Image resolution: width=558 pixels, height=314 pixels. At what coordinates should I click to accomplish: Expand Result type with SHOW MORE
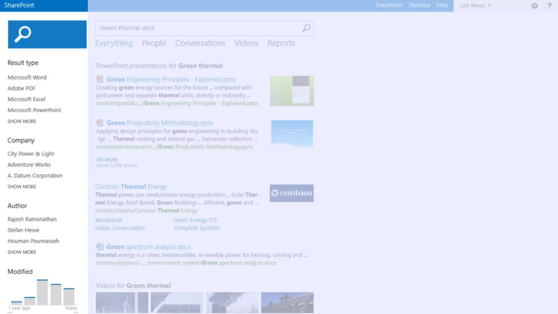(22, 121)
